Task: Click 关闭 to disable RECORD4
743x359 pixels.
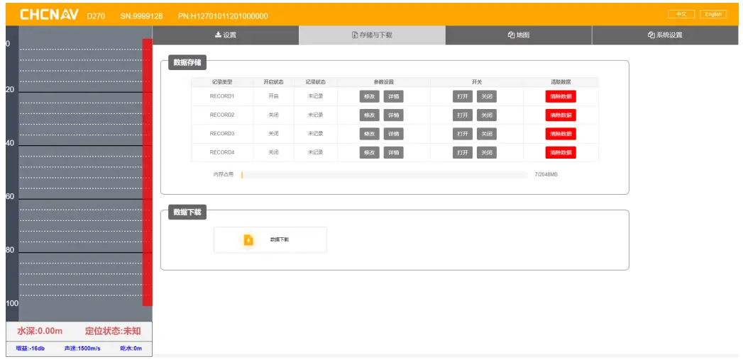Action: point(487,152)
